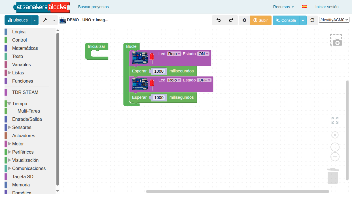Click the fit-to-screen expand arrows icon
Image resolution: width=352 pixels, height=198 pixels.
coord(335,120)
